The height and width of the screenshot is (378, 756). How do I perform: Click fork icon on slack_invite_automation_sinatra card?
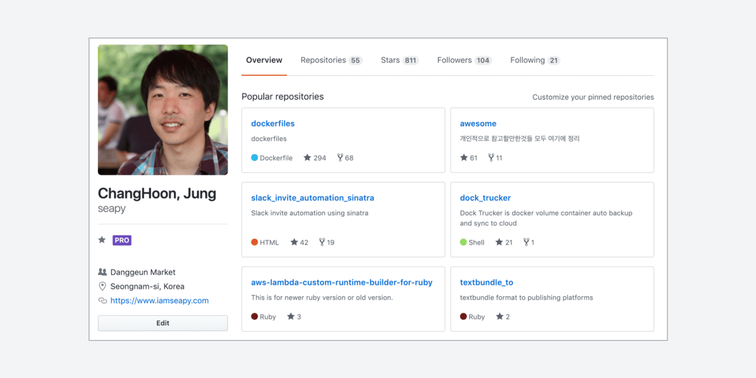[322, 242]
